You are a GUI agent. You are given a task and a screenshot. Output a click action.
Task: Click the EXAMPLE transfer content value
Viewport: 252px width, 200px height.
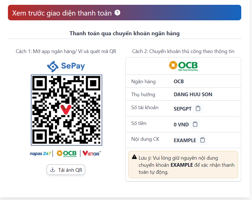185,140
